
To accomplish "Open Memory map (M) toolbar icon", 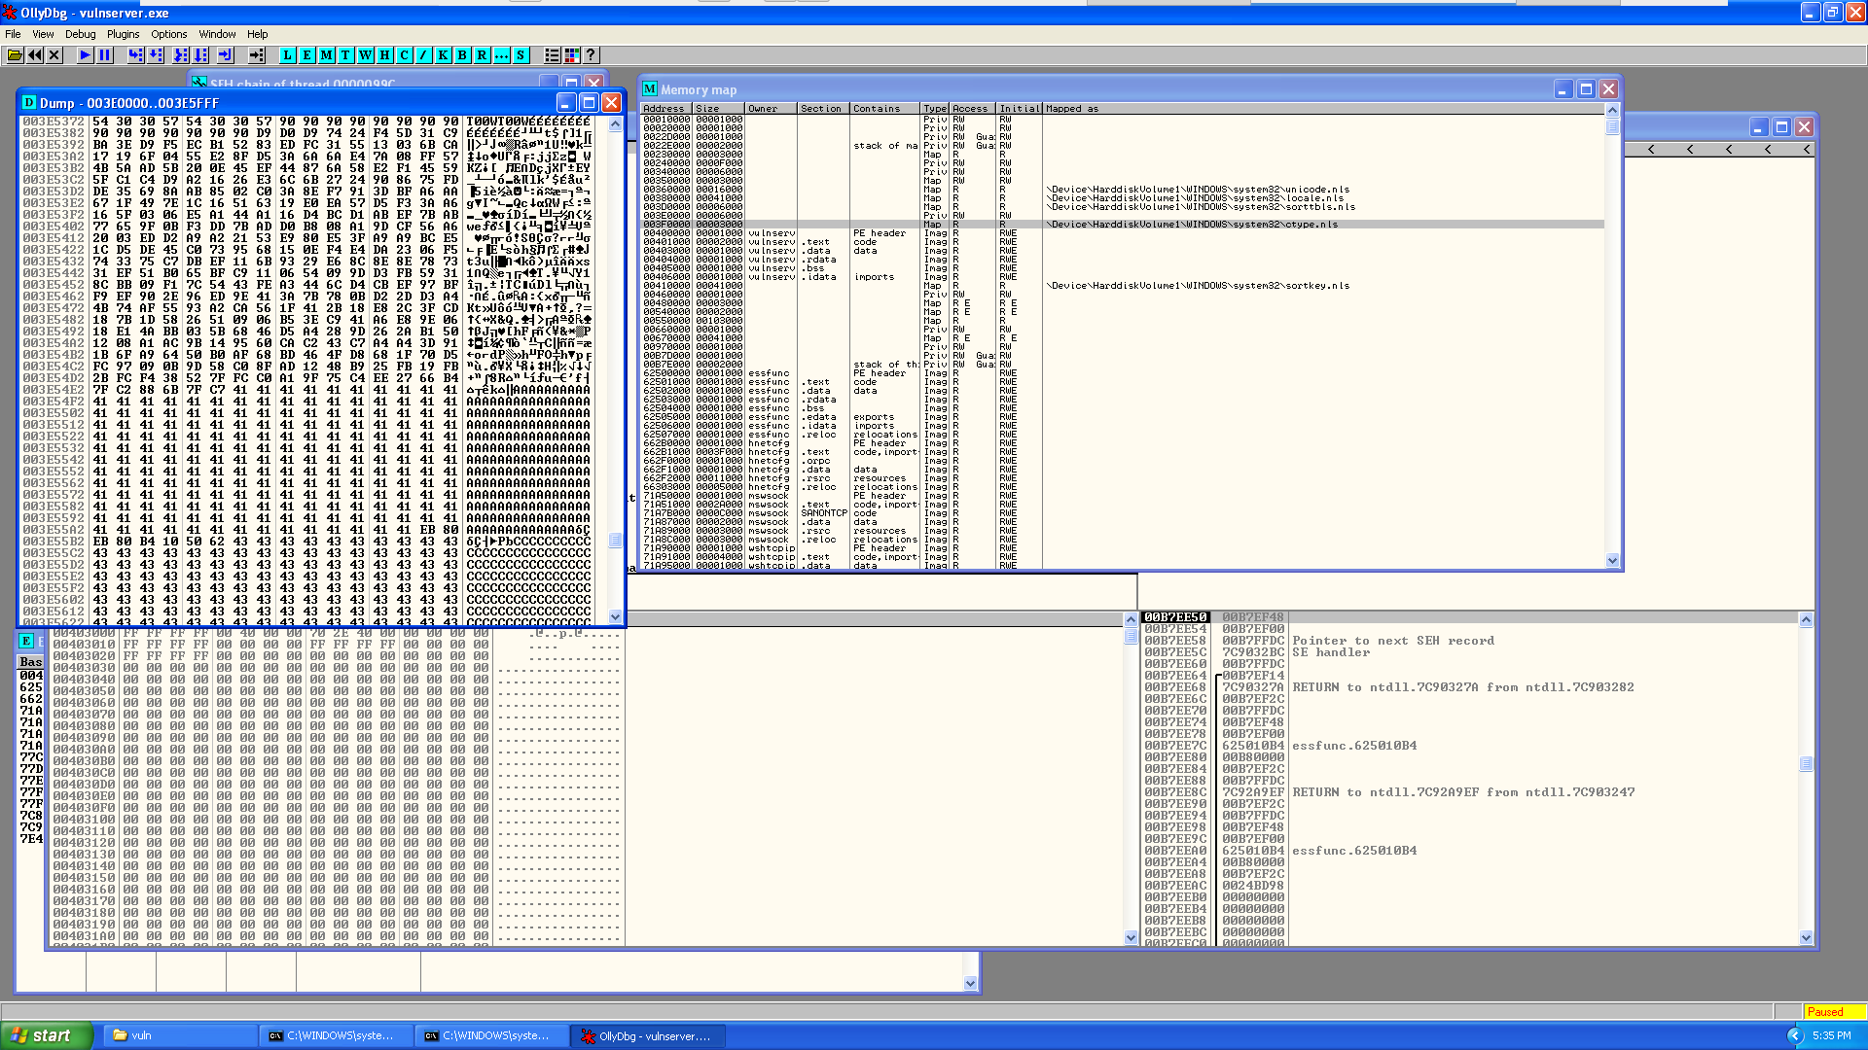I will point(327,55).
